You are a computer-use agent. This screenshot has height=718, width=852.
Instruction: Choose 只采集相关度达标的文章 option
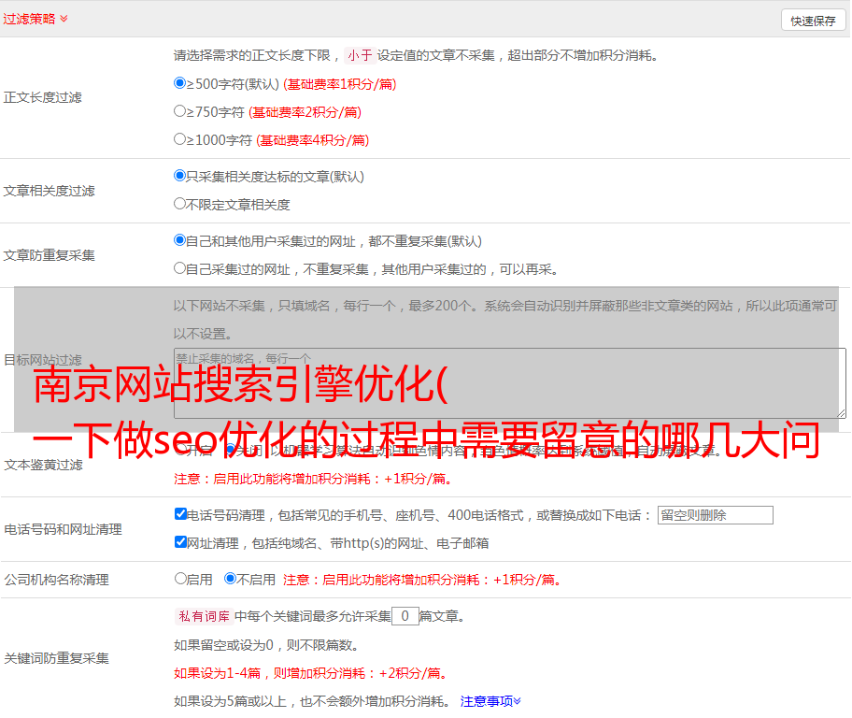click(x=179, y=176)
